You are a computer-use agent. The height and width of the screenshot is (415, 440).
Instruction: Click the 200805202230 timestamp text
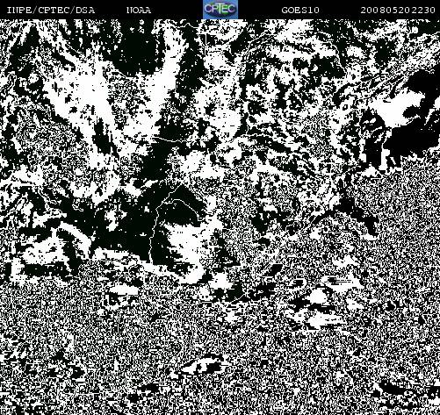point(398,11)
